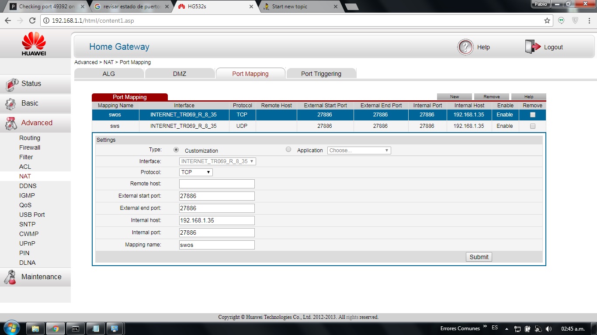597x335 pixels.
Task: Open the Protocol TCP dropdown
Action: point(196,172)
